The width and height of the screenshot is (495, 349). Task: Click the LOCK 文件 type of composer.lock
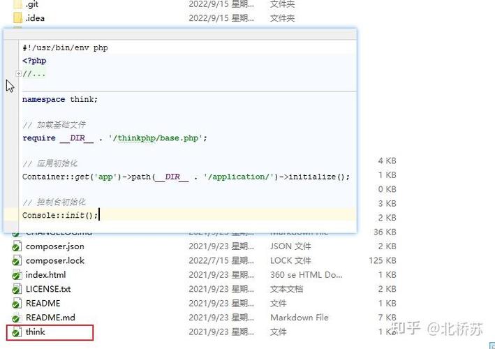point(290,260)
